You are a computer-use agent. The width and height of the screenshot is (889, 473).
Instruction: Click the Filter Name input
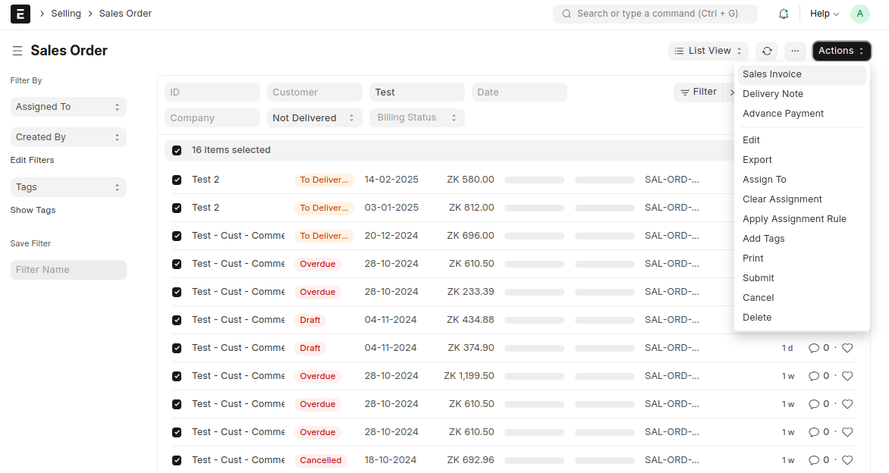pyautogui.click(x=68, y=270)
